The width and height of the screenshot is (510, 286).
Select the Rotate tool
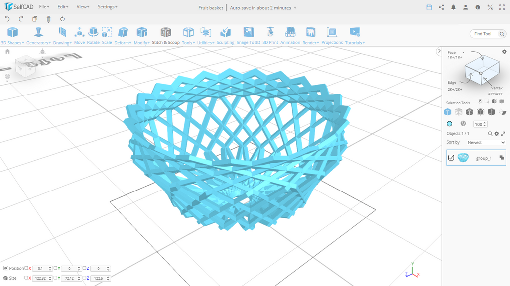(x=93, y=35)
